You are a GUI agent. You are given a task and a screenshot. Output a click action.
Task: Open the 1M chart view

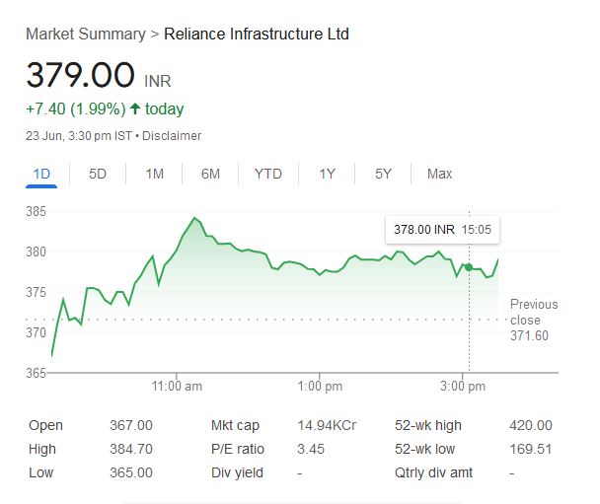[154, 174]
